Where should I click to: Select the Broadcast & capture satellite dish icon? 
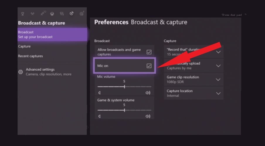coord(72,14)
